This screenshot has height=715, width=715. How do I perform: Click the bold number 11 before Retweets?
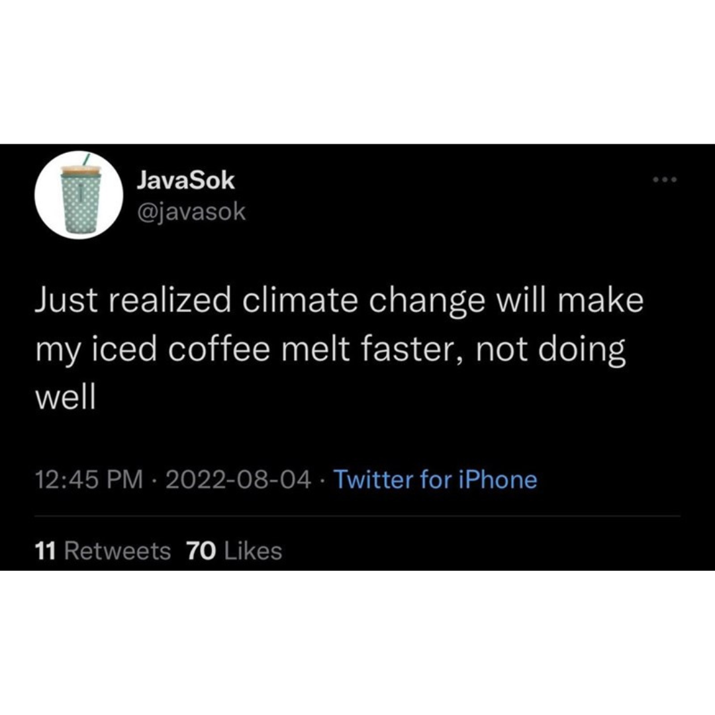(x=44, y=551)
